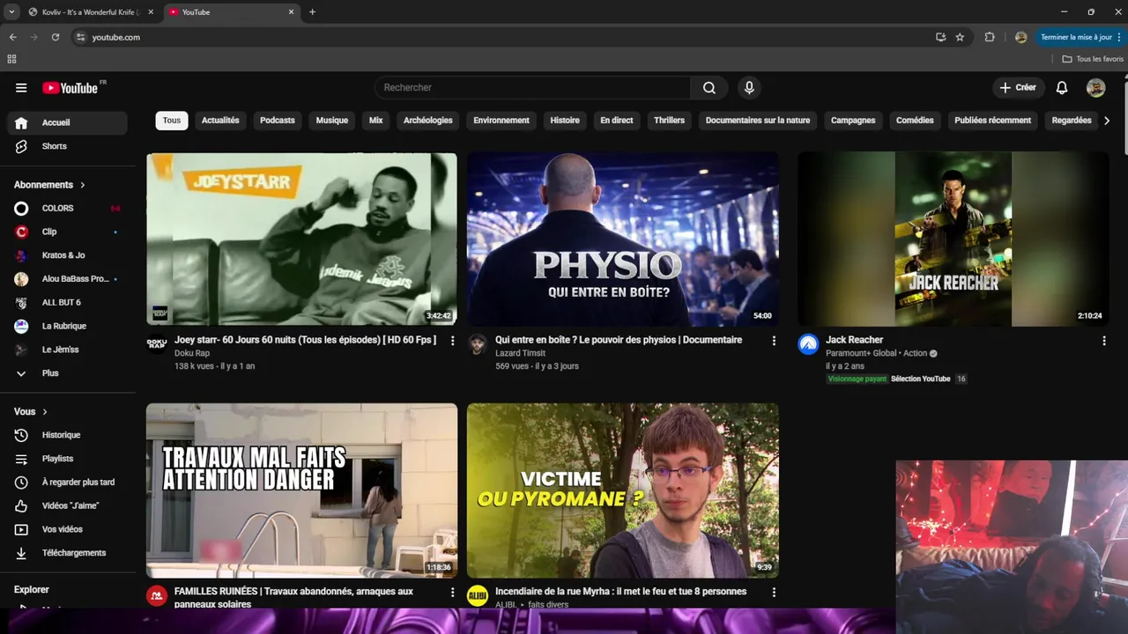The width and height of the screenshot is (1128, 634).
Task: Open the Jack Reacher title link
Action: click(x=854, y=340)
